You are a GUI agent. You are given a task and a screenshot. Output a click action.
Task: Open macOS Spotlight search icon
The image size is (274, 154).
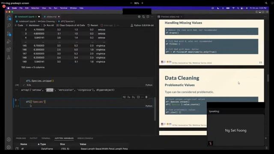238,8
